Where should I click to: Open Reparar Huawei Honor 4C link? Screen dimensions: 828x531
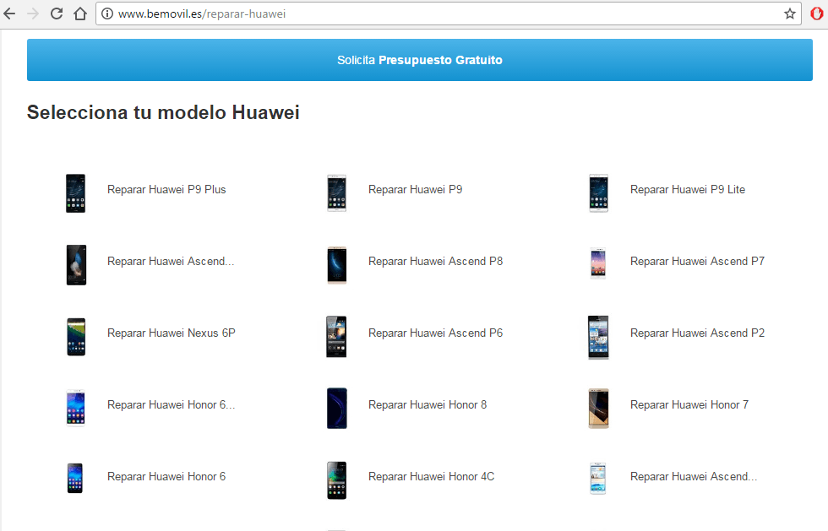[432, 477]
